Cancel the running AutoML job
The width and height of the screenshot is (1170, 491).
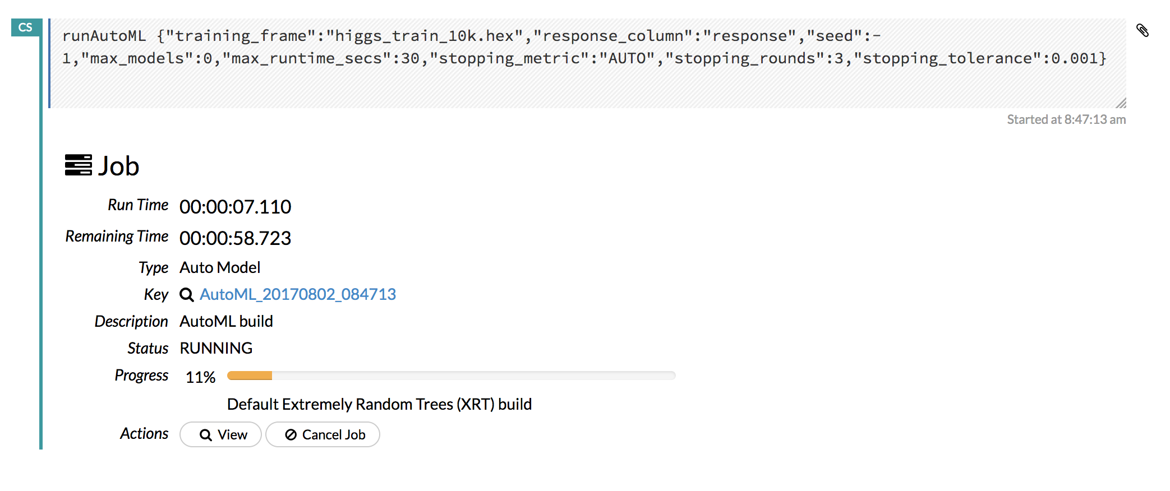point(323,434)
